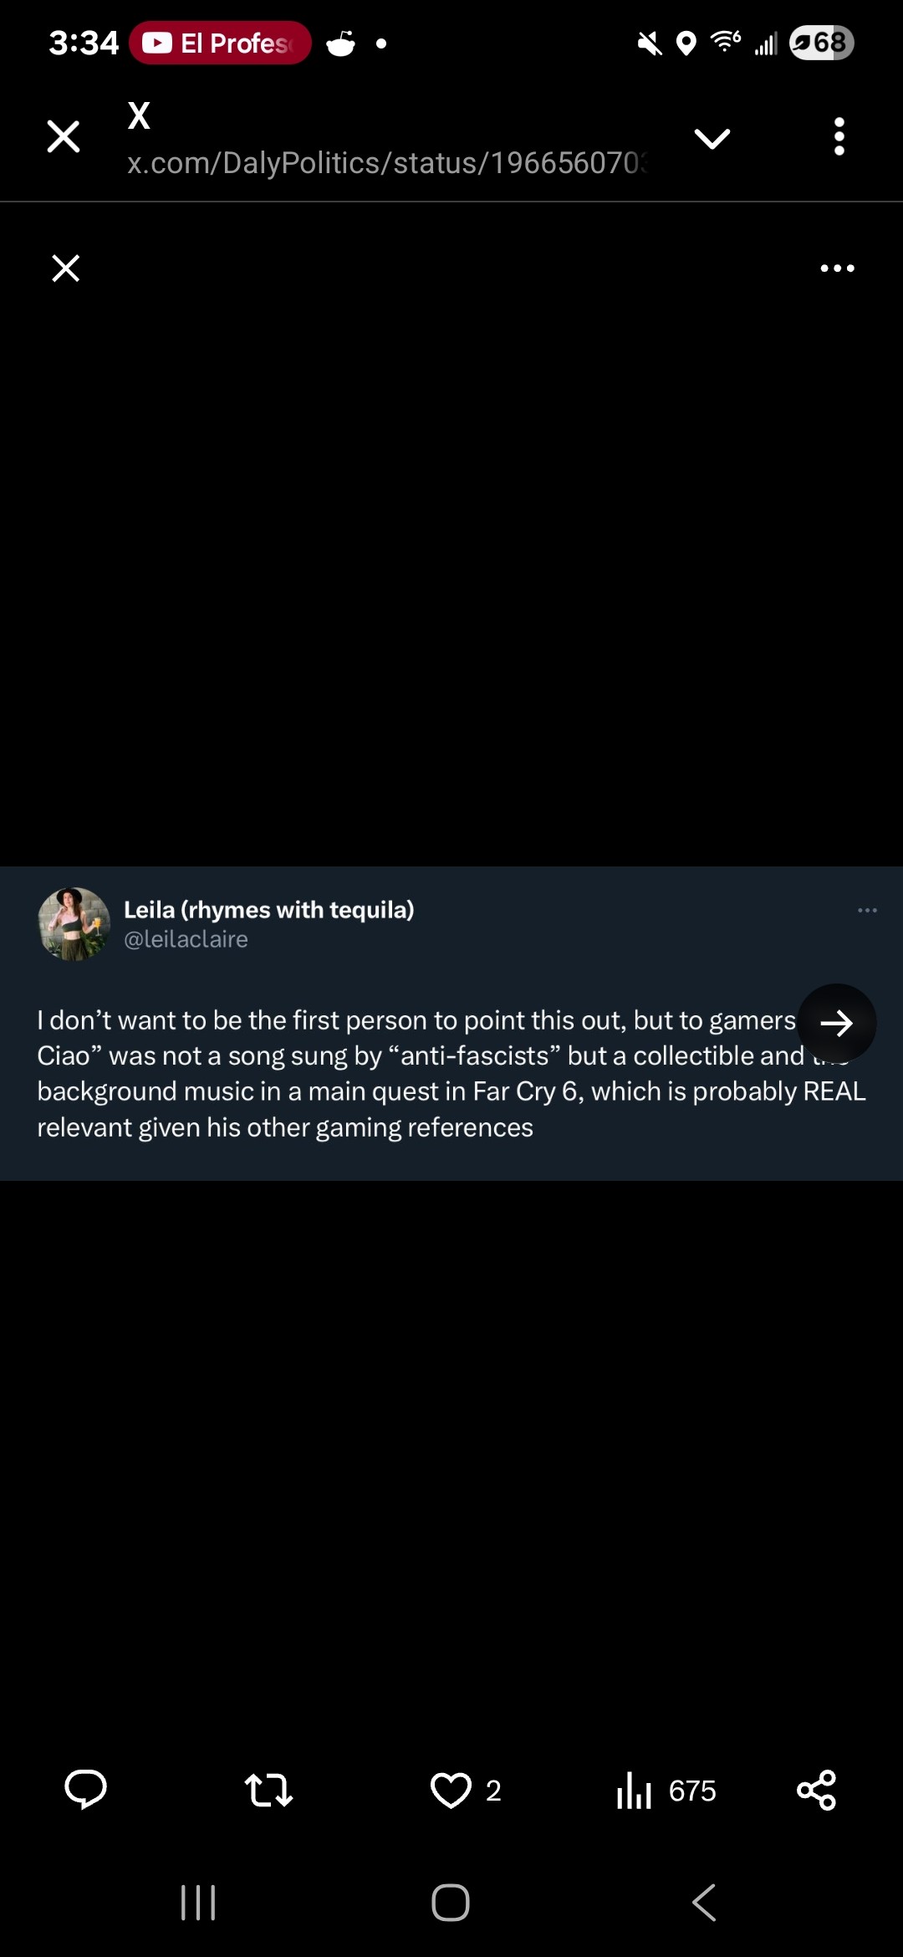The image size is (903, 1957).
Task: Open media viewer three-dot menu
Action: (x=837, y=268)
